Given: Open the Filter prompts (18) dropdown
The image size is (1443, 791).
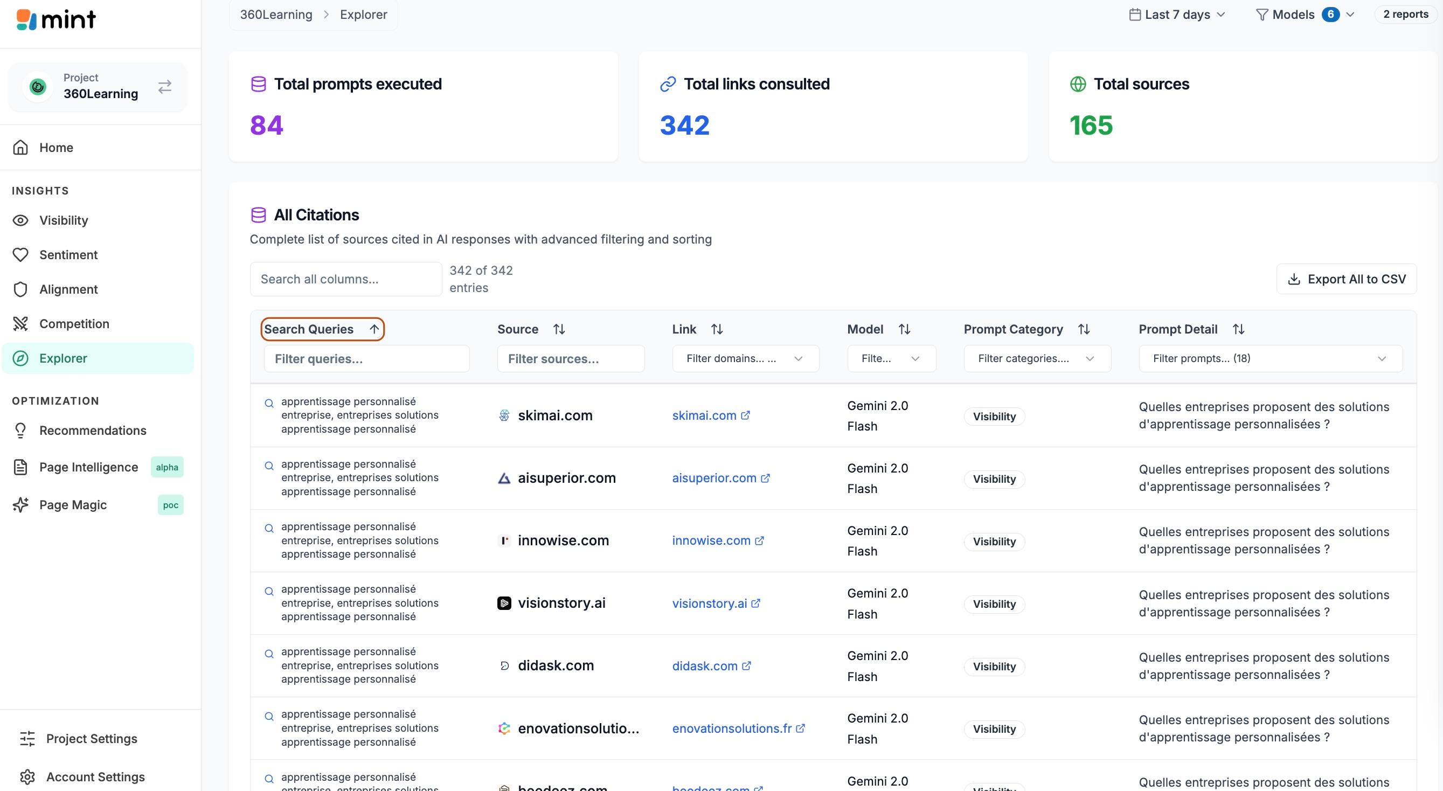Looking at the screenshot, I should coord(1271,358).
